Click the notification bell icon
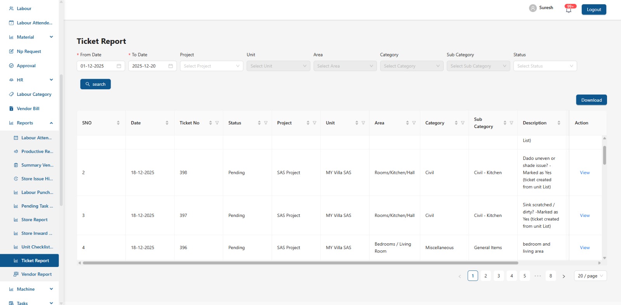Screen dimensions: 621x305 [x=569, y=10]
